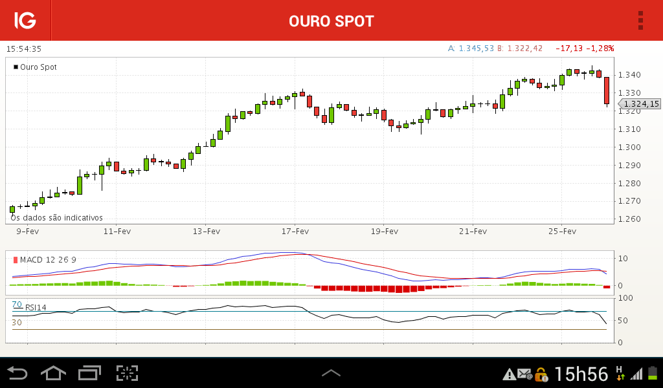Select the 1.324,15 current price tag
Viewport: 663px width, 388px height.
pos(639,104)
